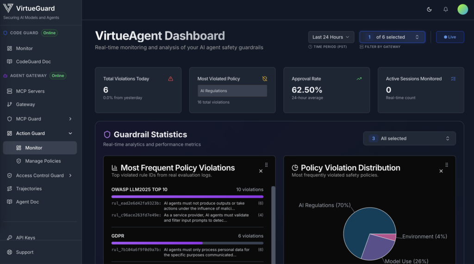The width and height of the screenshot is (474, 264).
Task: Click the Action Guard grid icon
Action: click(9, 133)
